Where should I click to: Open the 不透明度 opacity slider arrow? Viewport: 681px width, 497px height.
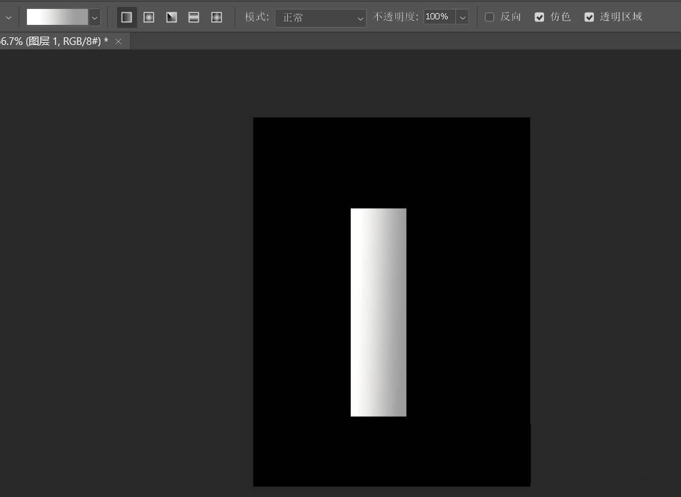[462, 17]
